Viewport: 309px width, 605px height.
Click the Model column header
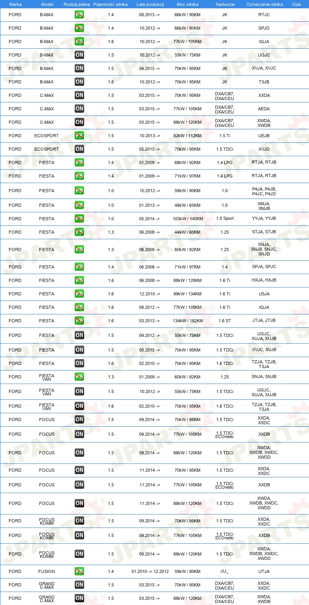coord(47,4)
